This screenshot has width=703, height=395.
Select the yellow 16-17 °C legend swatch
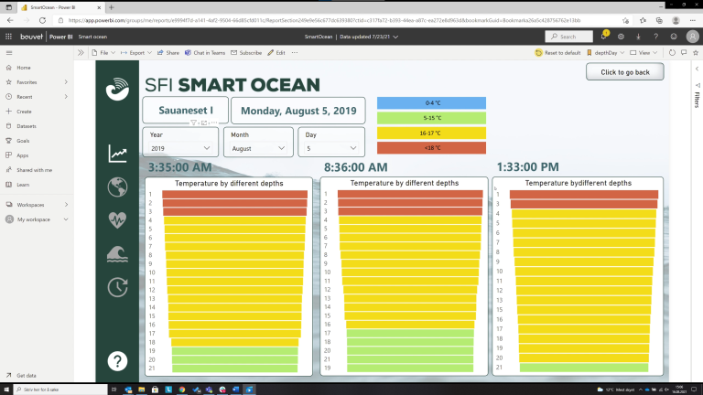click(431, 133)
